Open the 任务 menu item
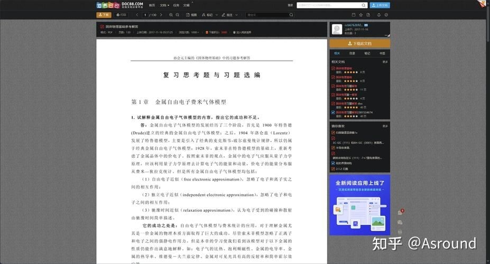The image size is (490, 264). pos(176,5)
